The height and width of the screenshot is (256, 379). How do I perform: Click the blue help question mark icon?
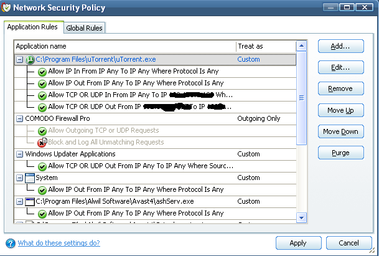pyautogui.click(x=11, y=243)
